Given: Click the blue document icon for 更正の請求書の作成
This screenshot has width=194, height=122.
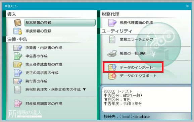Looking at the screenshot, I should click(x=18, y=73).
